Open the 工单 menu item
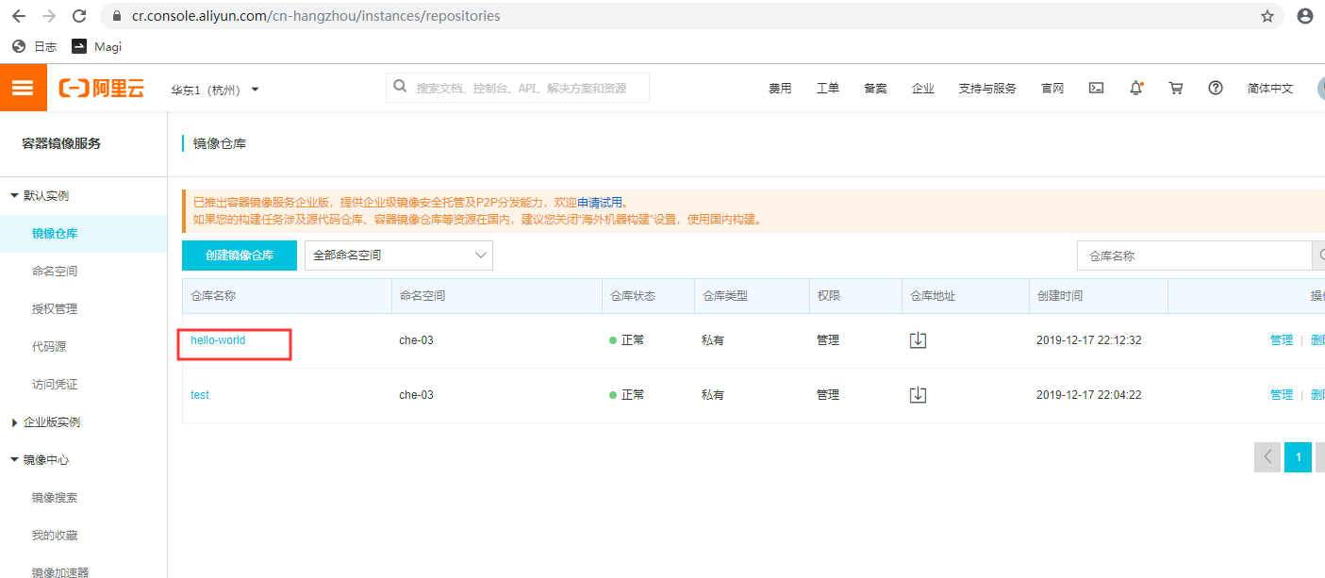The width and height of the screenshot is (1325, 578). 827,87
